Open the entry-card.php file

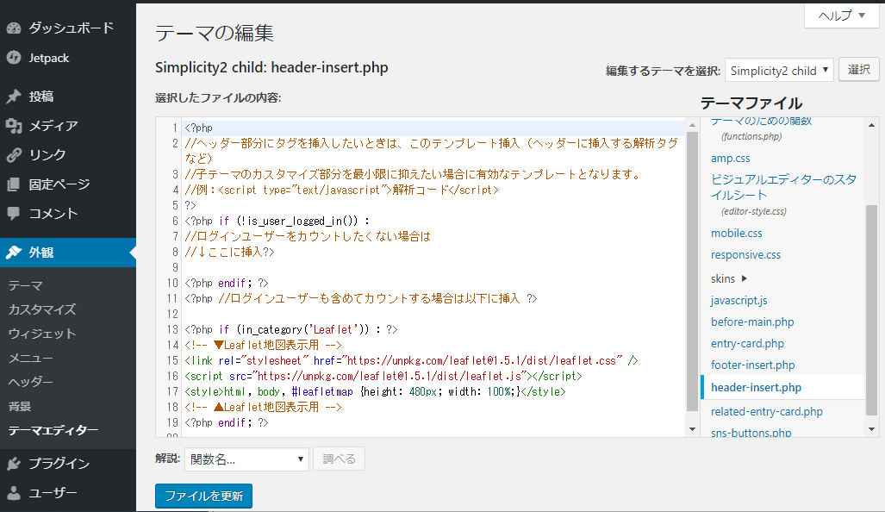pyautogui.click(x=747, y=343)
